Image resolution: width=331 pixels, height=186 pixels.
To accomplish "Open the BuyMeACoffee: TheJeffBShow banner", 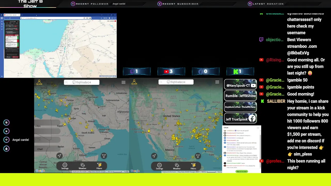I will 240,107.
